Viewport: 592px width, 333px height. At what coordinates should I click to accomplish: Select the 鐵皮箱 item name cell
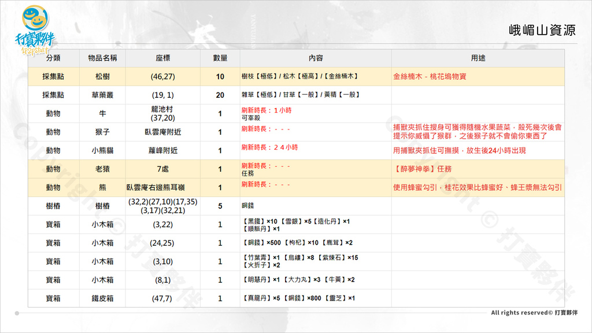102,299
